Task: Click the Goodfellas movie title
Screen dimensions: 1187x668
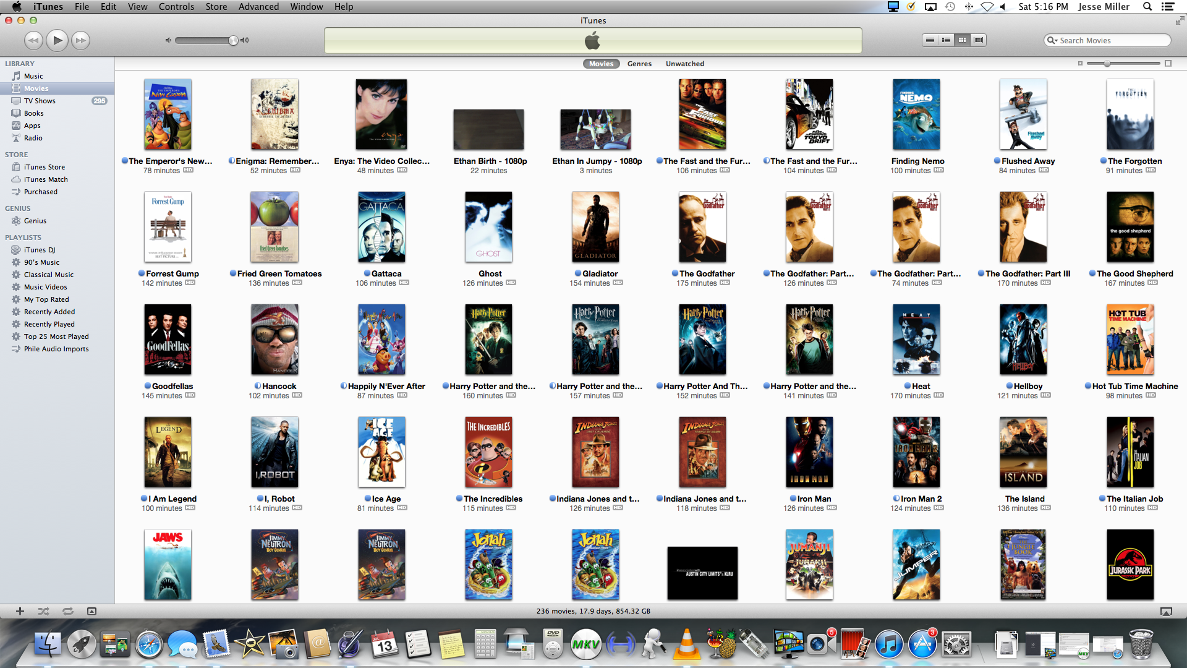Action: pos(172,387)
